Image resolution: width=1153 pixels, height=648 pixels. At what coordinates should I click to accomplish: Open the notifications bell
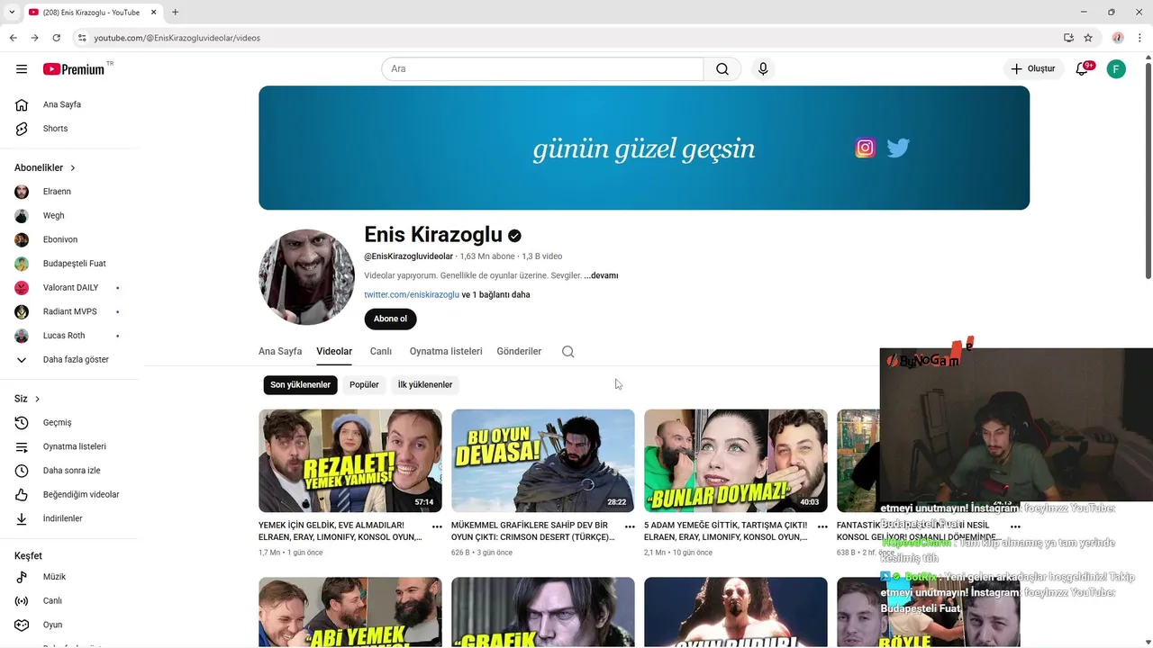[1083, 69]
